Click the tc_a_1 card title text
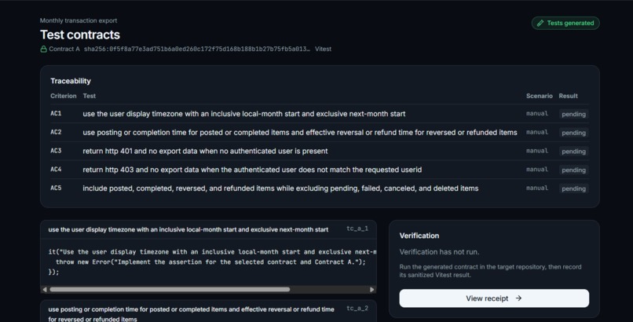This screenshot has height=322, width=633. [x=188, y=229]
